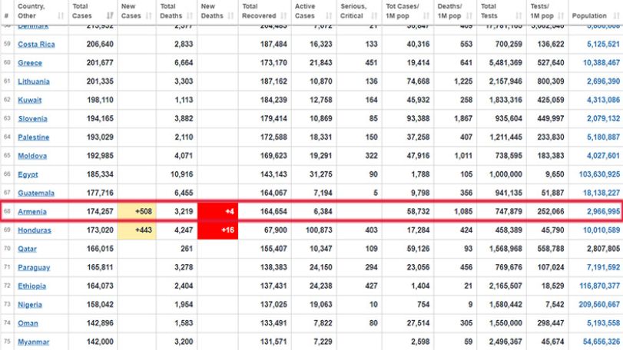Image resolution: width=623 pixels, height=350 pixels.
Task: Sort by Tests/1M pop column icon
Action: (x=561, y=16)
